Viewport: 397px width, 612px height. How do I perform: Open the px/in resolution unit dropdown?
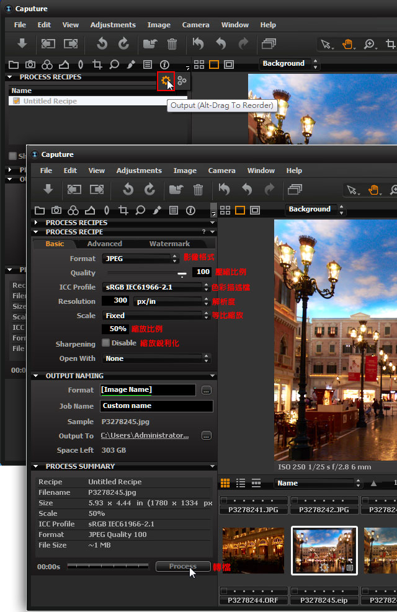click(172, 301)
